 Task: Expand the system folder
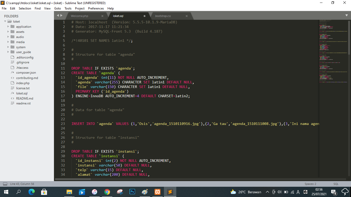(x=8, y=47)
